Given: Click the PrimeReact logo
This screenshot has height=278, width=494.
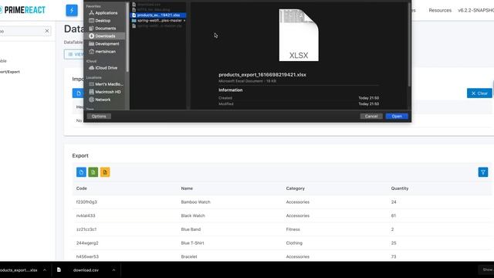Looking at the screenshot, I should click(x=22, y=10).
